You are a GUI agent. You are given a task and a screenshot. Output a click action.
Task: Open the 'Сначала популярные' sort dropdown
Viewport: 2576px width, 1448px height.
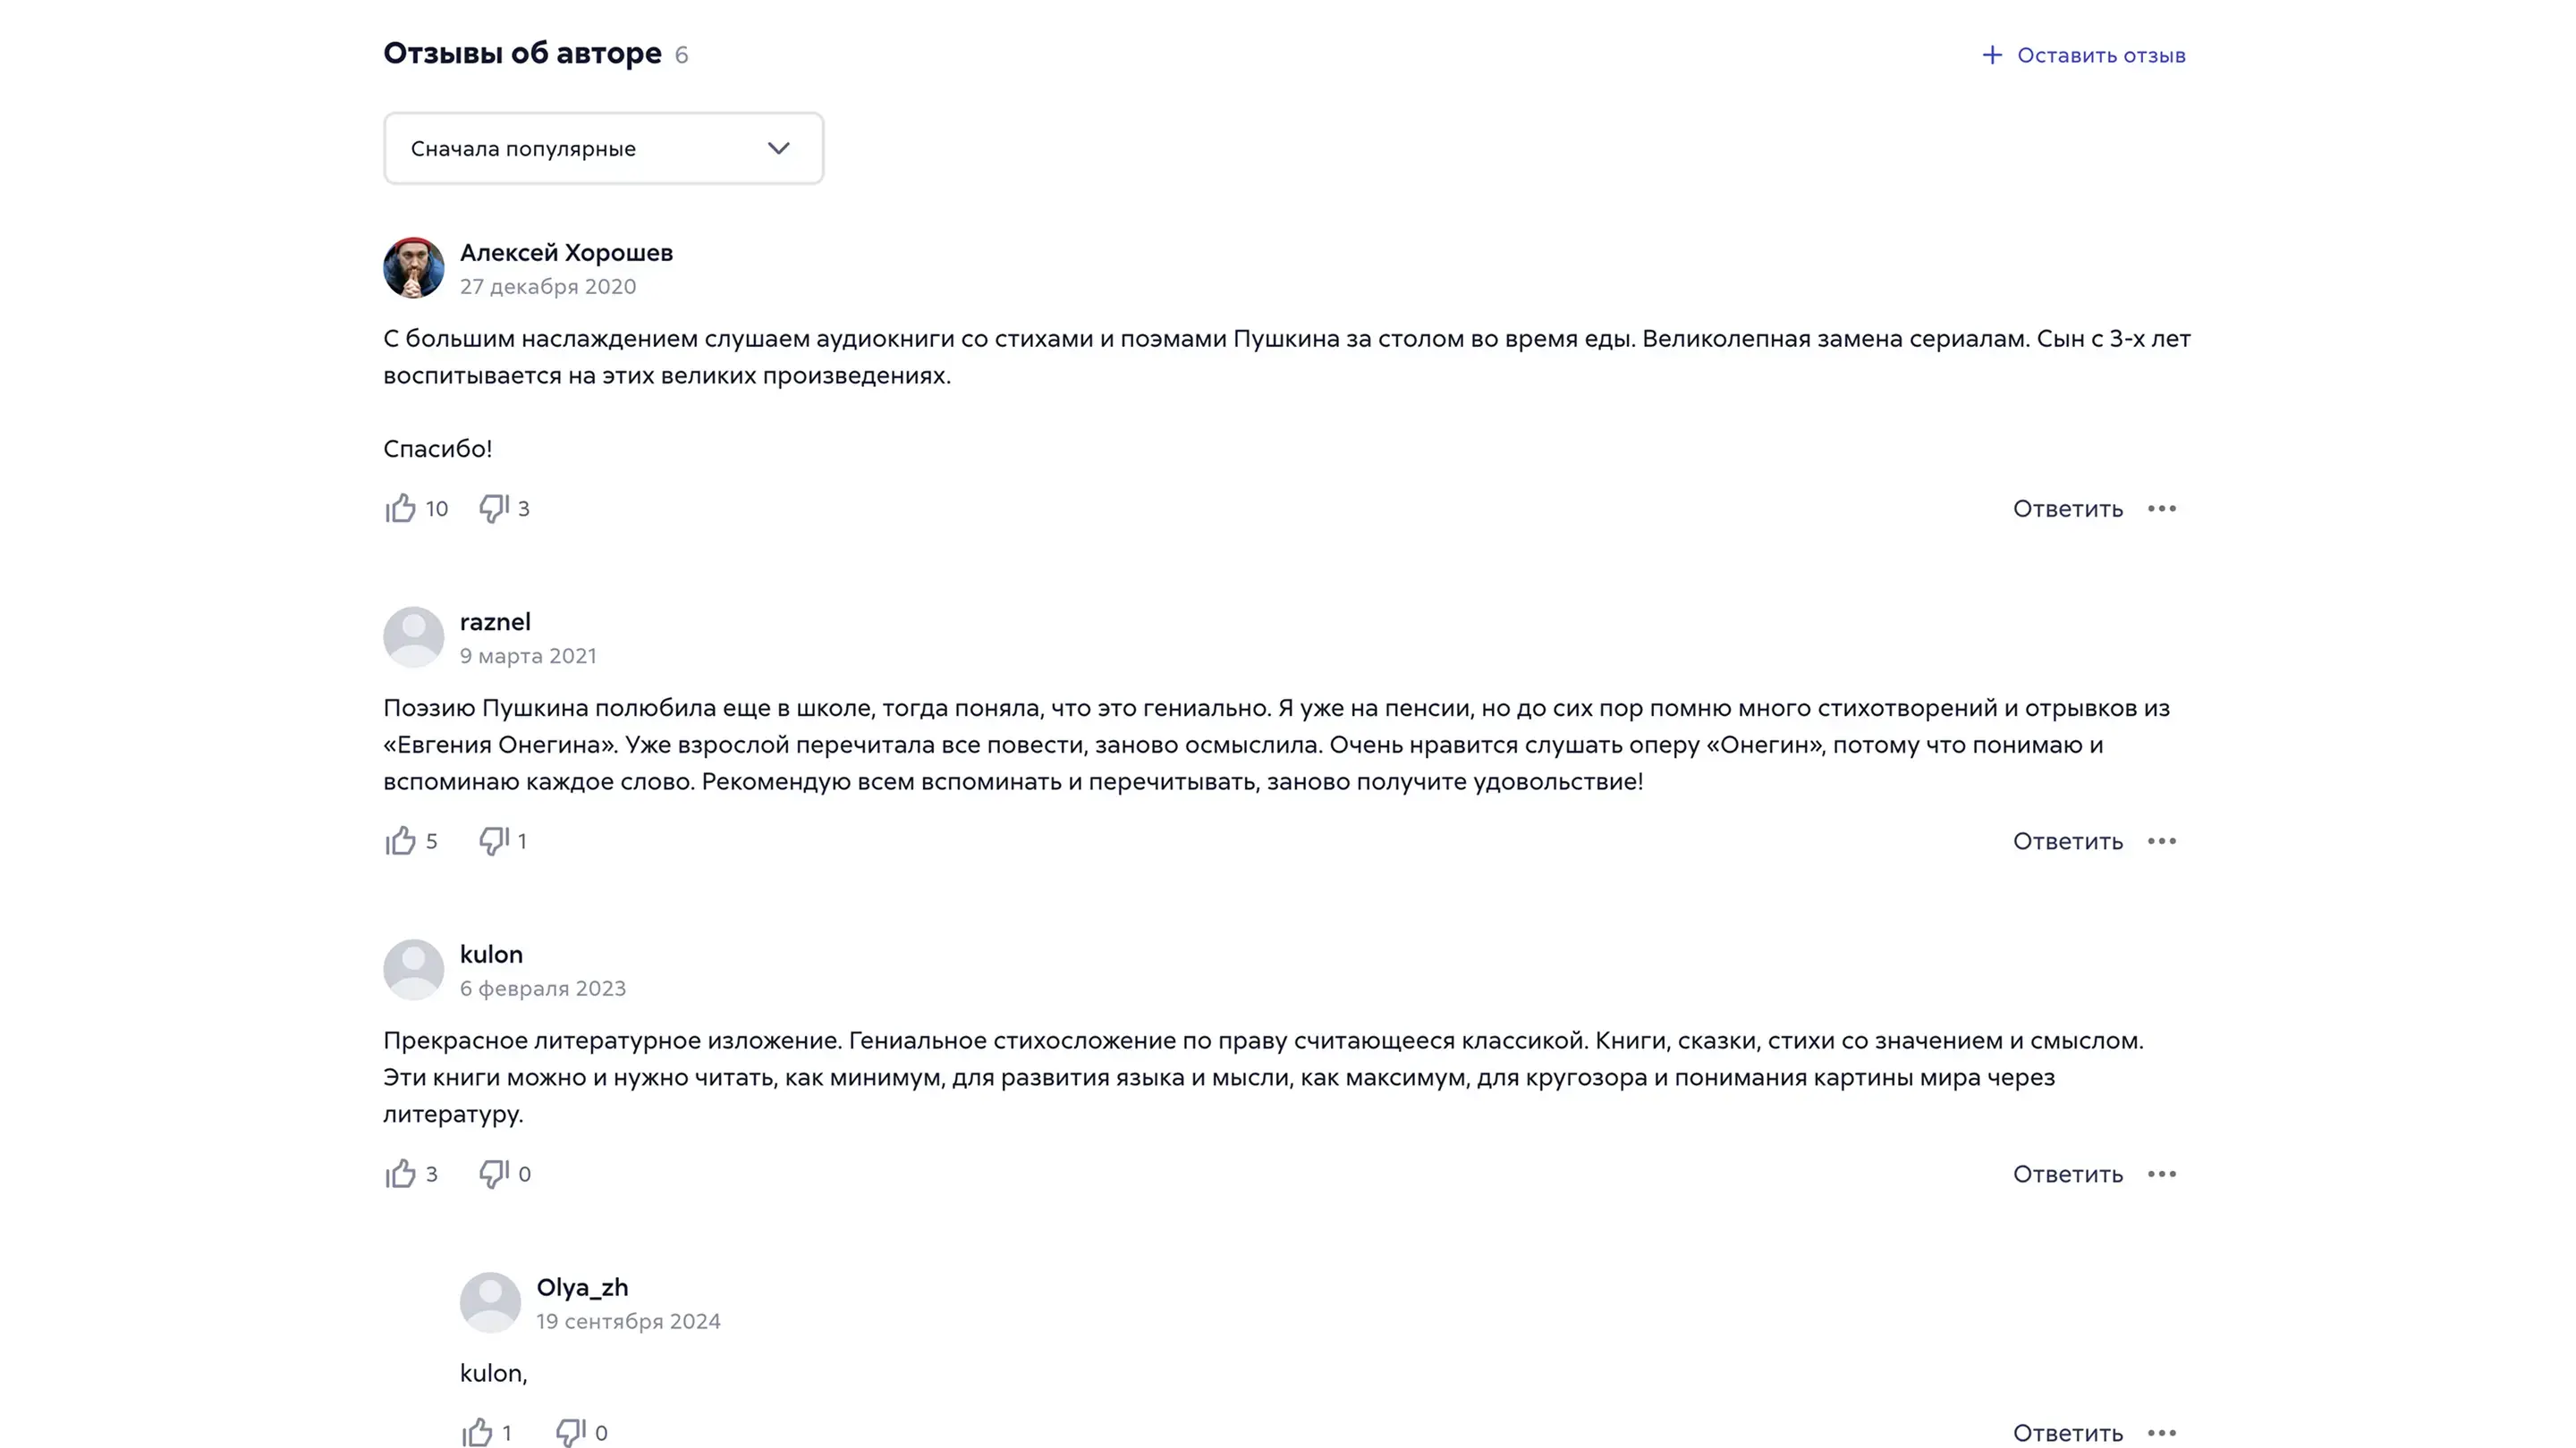pos(603,147)
